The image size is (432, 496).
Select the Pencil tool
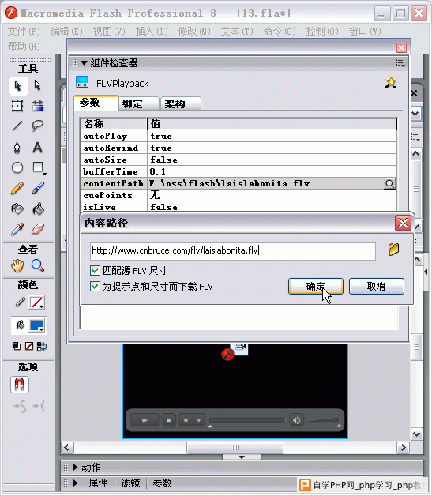point(17,188)
